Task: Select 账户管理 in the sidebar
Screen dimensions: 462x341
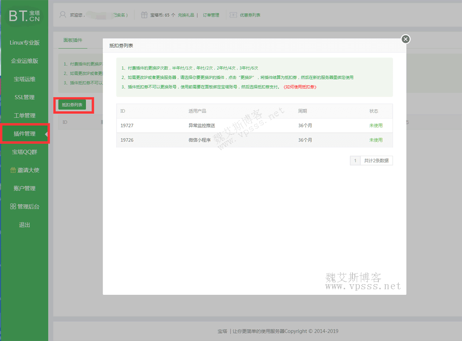Action: (24, 189)
